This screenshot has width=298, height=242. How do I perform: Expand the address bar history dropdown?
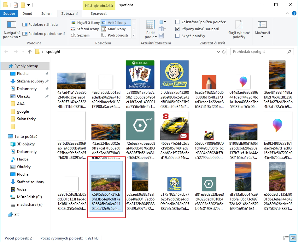click(218, 52)
